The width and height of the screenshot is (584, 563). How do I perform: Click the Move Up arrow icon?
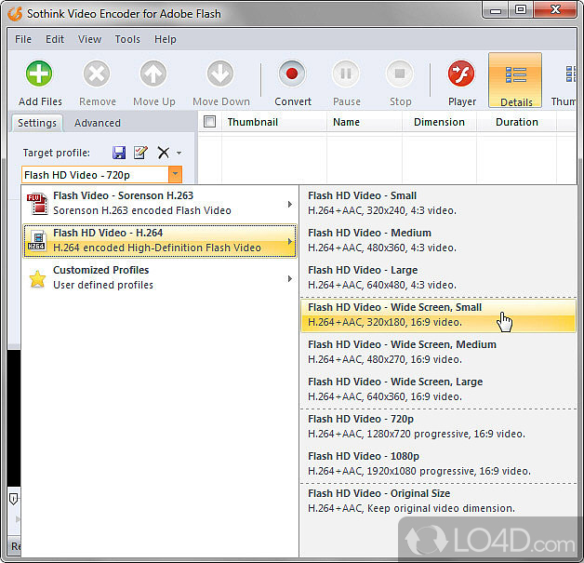pos(153,74)
